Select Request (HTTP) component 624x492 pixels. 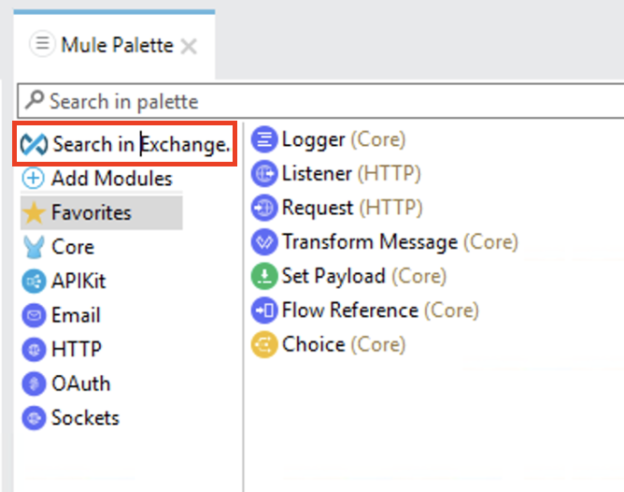(x=336, y=208)
